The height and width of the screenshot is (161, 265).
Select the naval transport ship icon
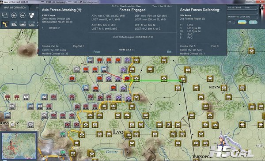(x=23, y=24)
